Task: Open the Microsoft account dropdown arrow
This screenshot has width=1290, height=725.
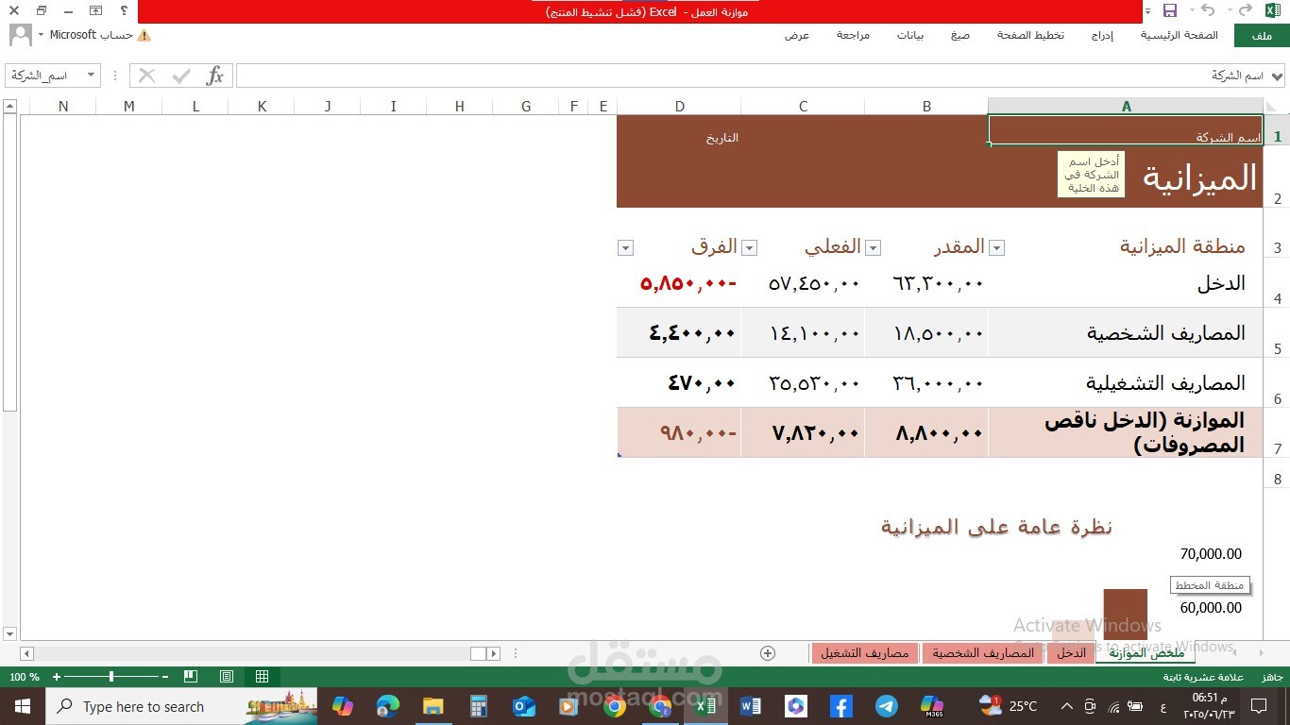Action: pos(41,35)
